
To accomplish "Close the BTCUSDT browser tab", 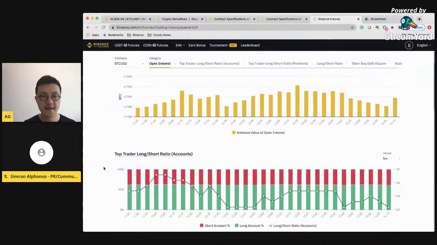I will pyautogui.click(x=150, y=19).
